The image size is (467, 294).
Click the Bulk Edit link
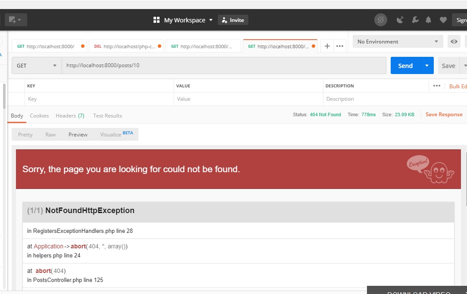tap(458, 86)
